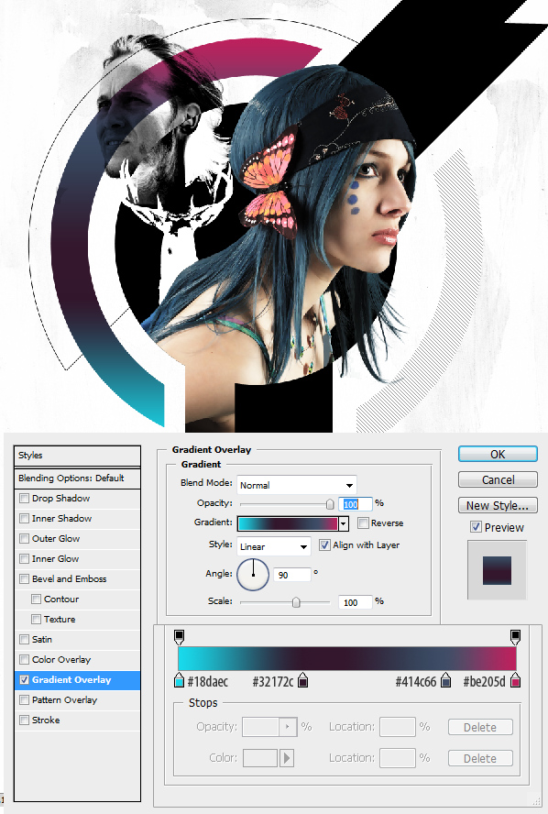Toggle Align with Layer checkbox
This screenshot has width=548, height=814.
tap(324, 545)
